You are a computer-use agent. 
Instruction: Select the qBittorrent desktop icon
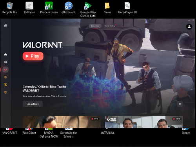[69, 8]
